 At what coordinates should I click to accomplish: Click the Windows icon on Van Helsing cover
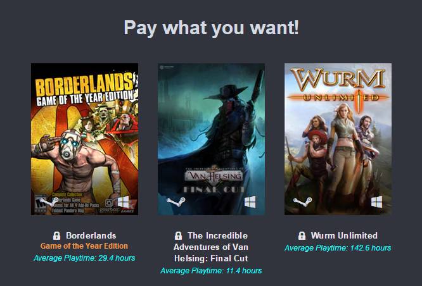click(250, 202)
